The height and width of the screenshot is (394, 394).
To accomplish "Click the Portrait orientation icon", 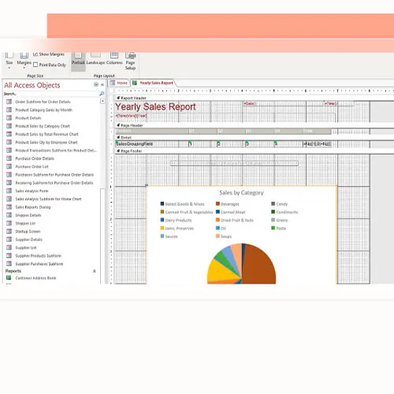I will [78, 55].
